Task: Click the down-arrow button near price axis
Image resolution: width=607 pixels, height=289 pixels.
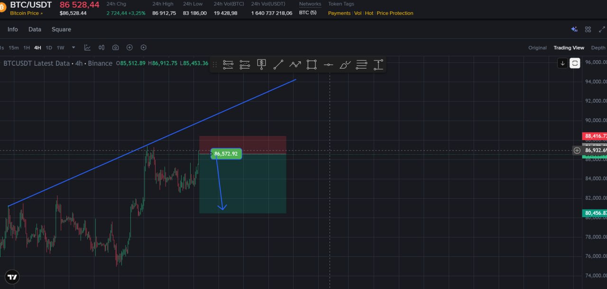Action: [562, 63]
